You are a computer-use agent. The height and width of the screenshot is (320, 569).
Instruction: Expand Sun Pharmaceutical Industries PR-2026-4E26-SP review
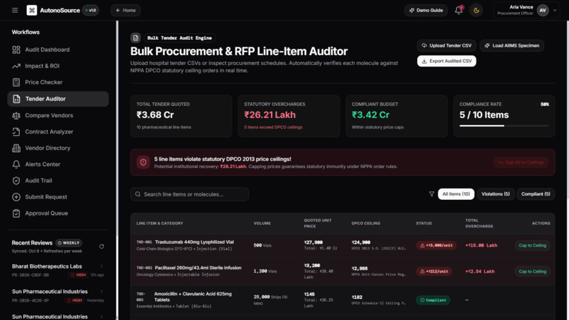(58, 296)
